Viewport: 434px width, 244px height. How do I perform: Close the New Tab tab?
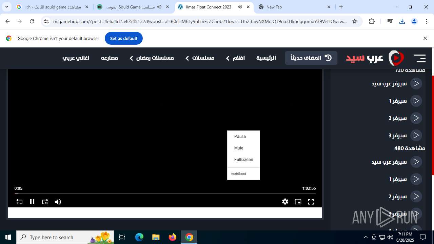click(329, 7)
